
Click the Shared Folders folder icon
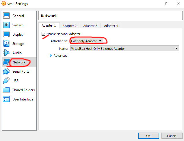pos(6,90)
